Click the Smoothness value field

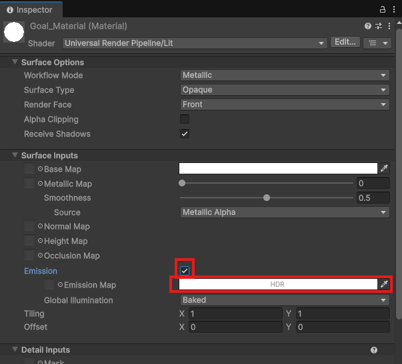(373, 198)
